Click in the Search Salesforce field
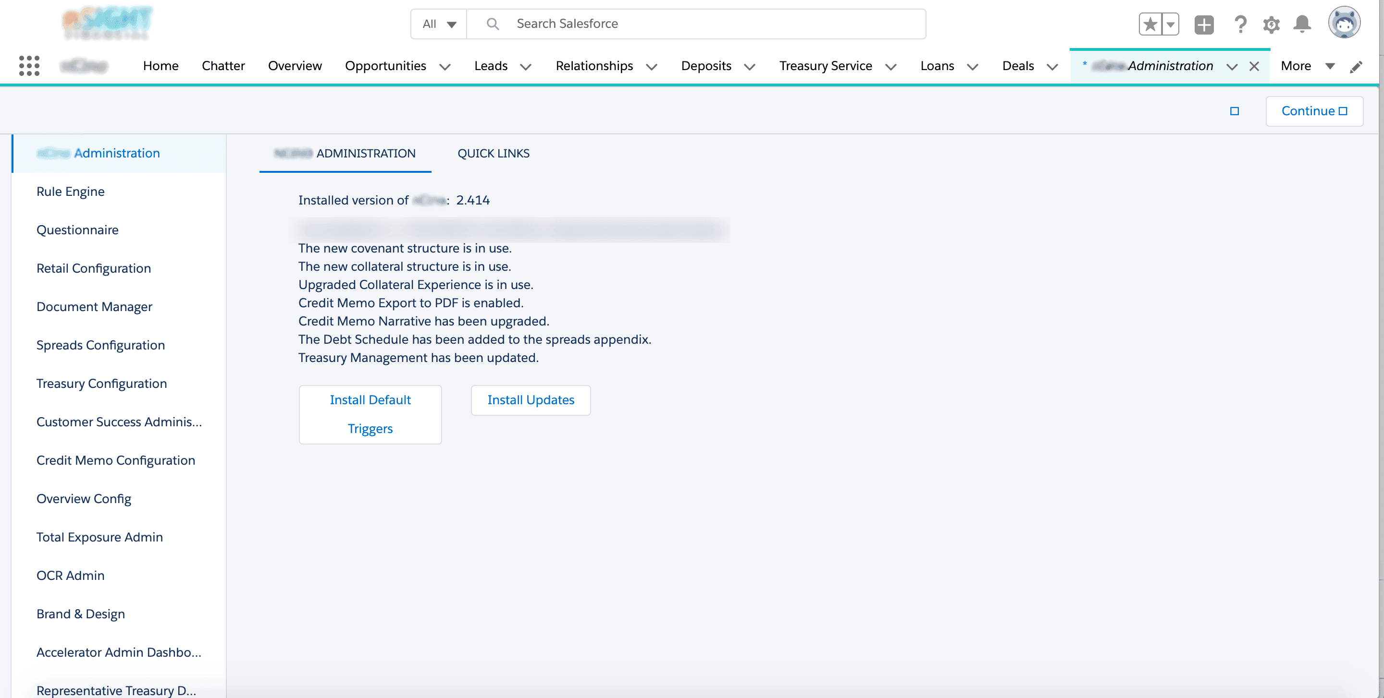 [x=696, y=24]
